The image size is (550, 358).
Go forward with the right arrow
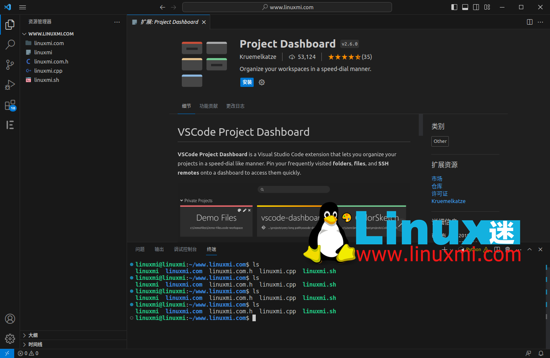pos(173,7)
